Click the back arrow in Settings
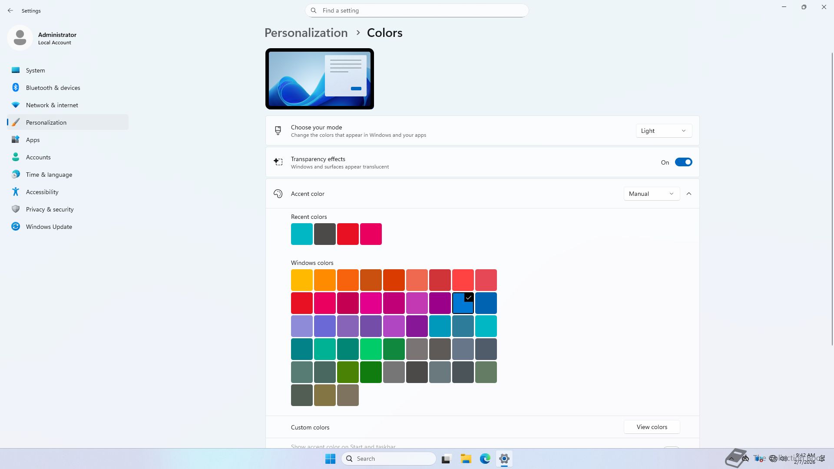This screenshot has width=834, height=469. 10,10
